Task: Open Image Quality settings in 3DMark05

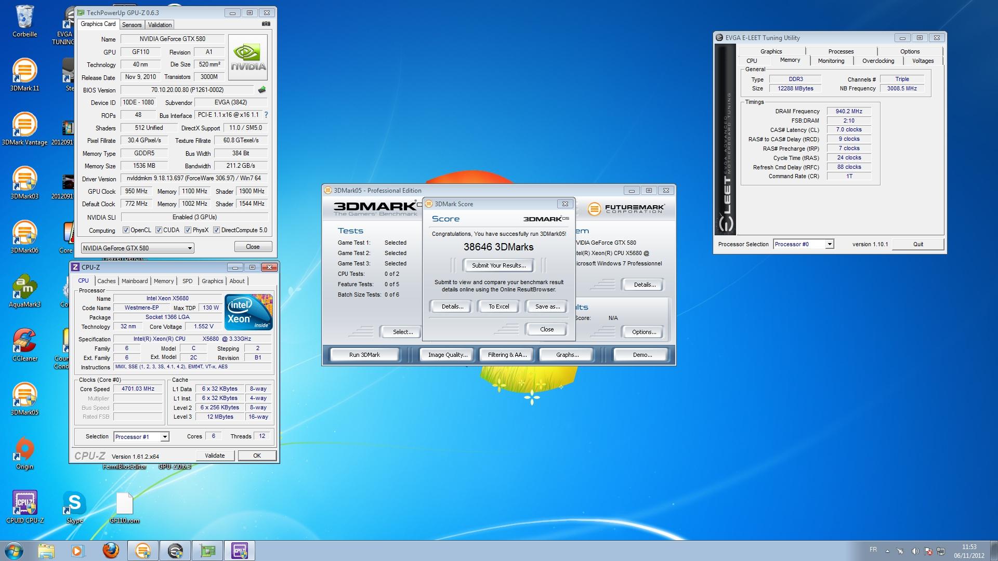Action: click(448, 355)
